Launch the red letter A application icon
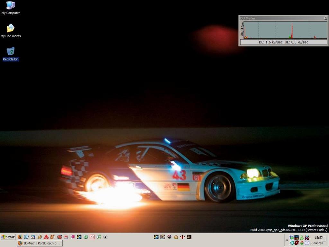 (46, 237)
